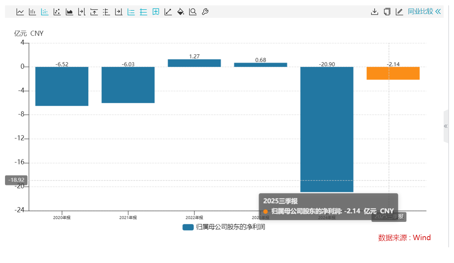
Task: Toggle the highlighted horizontal list lines option
Action: pyautogui.click(x=131, y=12)
